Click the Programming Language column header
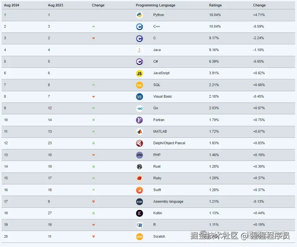Image resolution: width=297 pixels, height=247 pixels. [156, 5]
